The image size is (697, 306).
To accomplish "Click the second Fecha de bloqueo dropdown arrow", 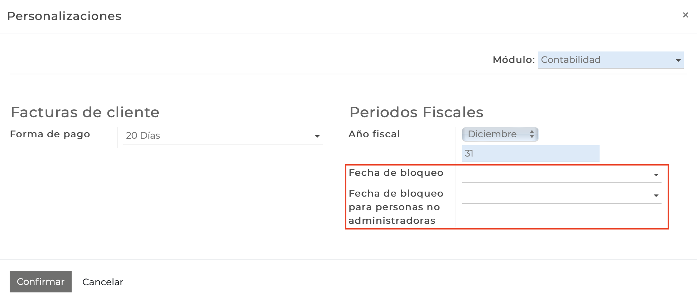I will pos(656,196).
